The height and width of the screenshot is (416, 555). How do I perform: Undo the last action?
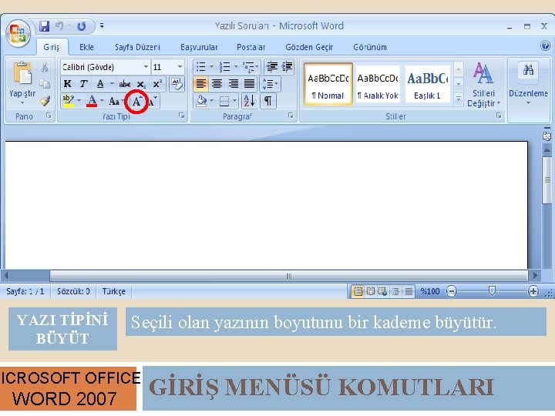click(x=59, y=26)
